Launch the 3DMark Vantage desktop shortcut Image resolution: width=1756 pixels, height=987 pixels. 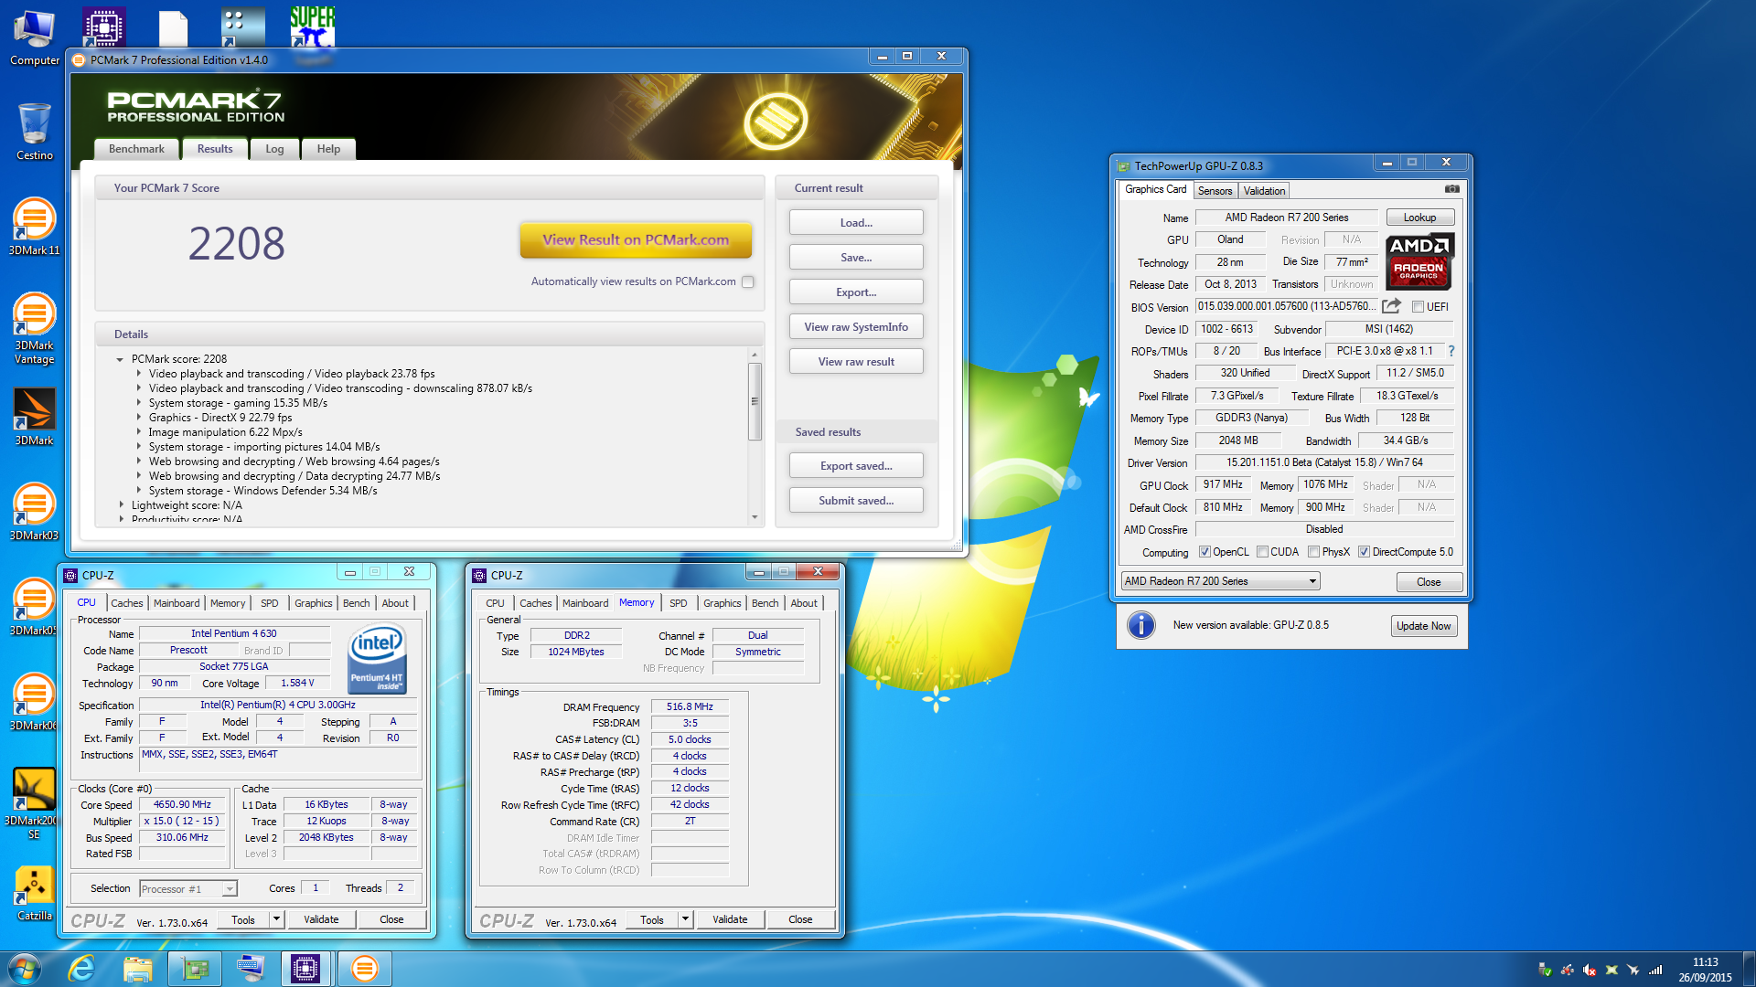pyautogui.click(x=35, y=328)
